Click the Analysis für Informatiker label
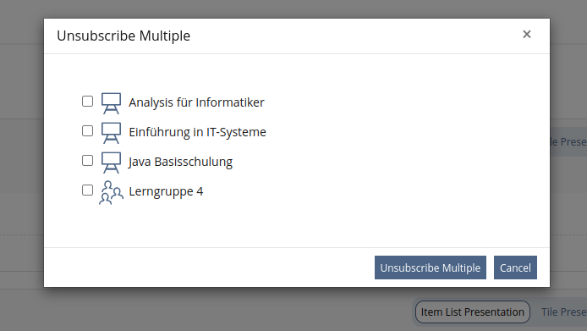Screen dimensions: 587x331 pyautogui.click(x=196, y=102)
